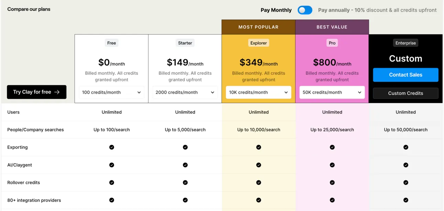This screenshot has width=444, height=211.
Task: Click the Up to 5,000/search cell
Action: click(x=185, y=130)
